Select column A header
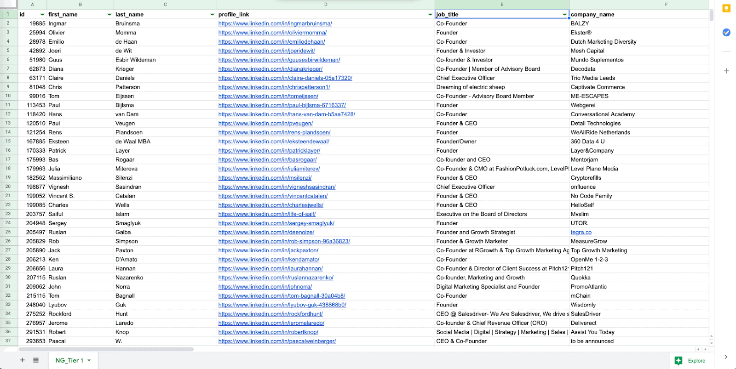Image resolution: width=736 pixels, height=369 pixels. [x=32, y=5]
